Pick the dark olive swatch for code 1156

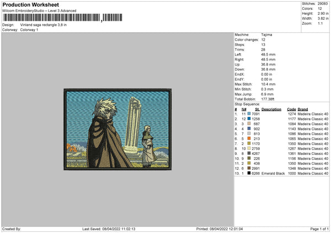(249, 158)
